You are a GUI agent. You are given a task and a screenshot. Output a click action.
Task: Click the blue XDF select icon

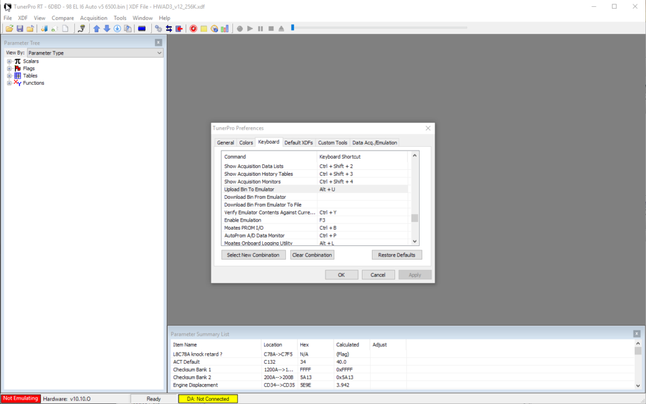[44, 28]
